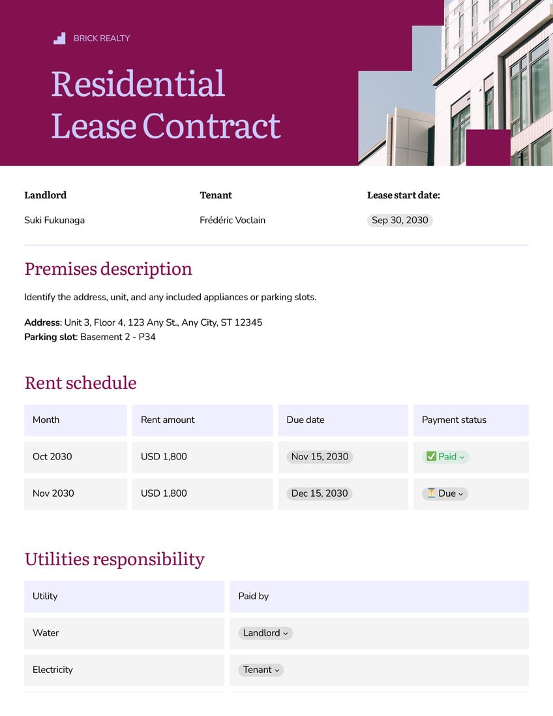The image size is (553, 716).
Task: Expand the Tenant dropdown for Electricity
Action: 261,670
